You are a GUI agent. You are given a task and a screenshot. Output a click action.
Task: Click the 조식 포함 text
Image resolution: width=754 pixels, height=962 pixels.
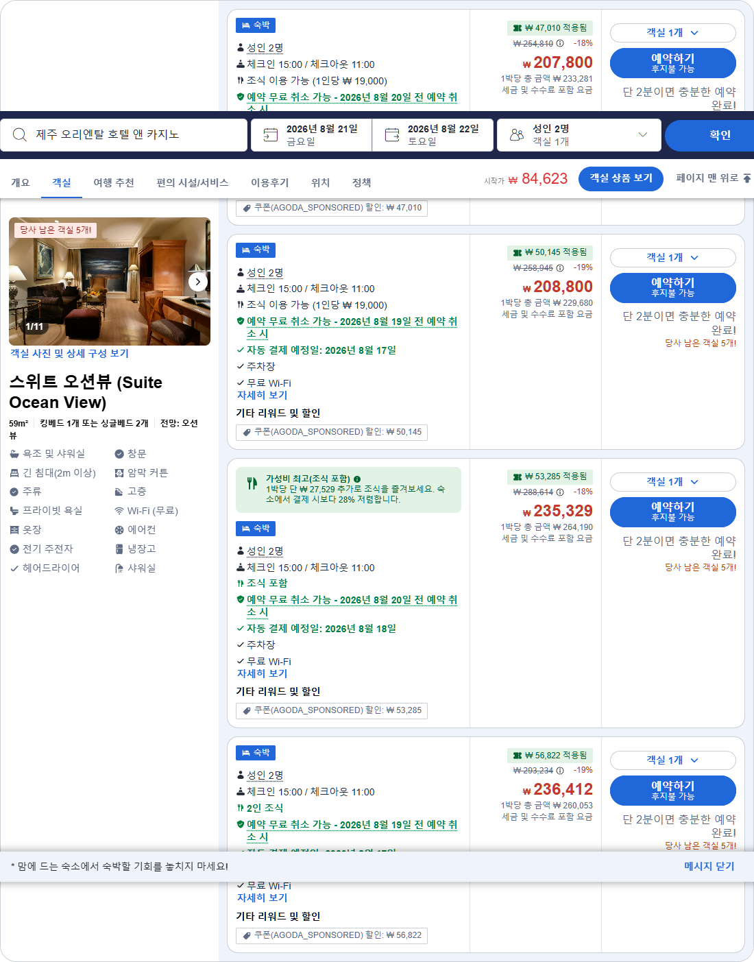pyautogui.click(x=267, y=584)
